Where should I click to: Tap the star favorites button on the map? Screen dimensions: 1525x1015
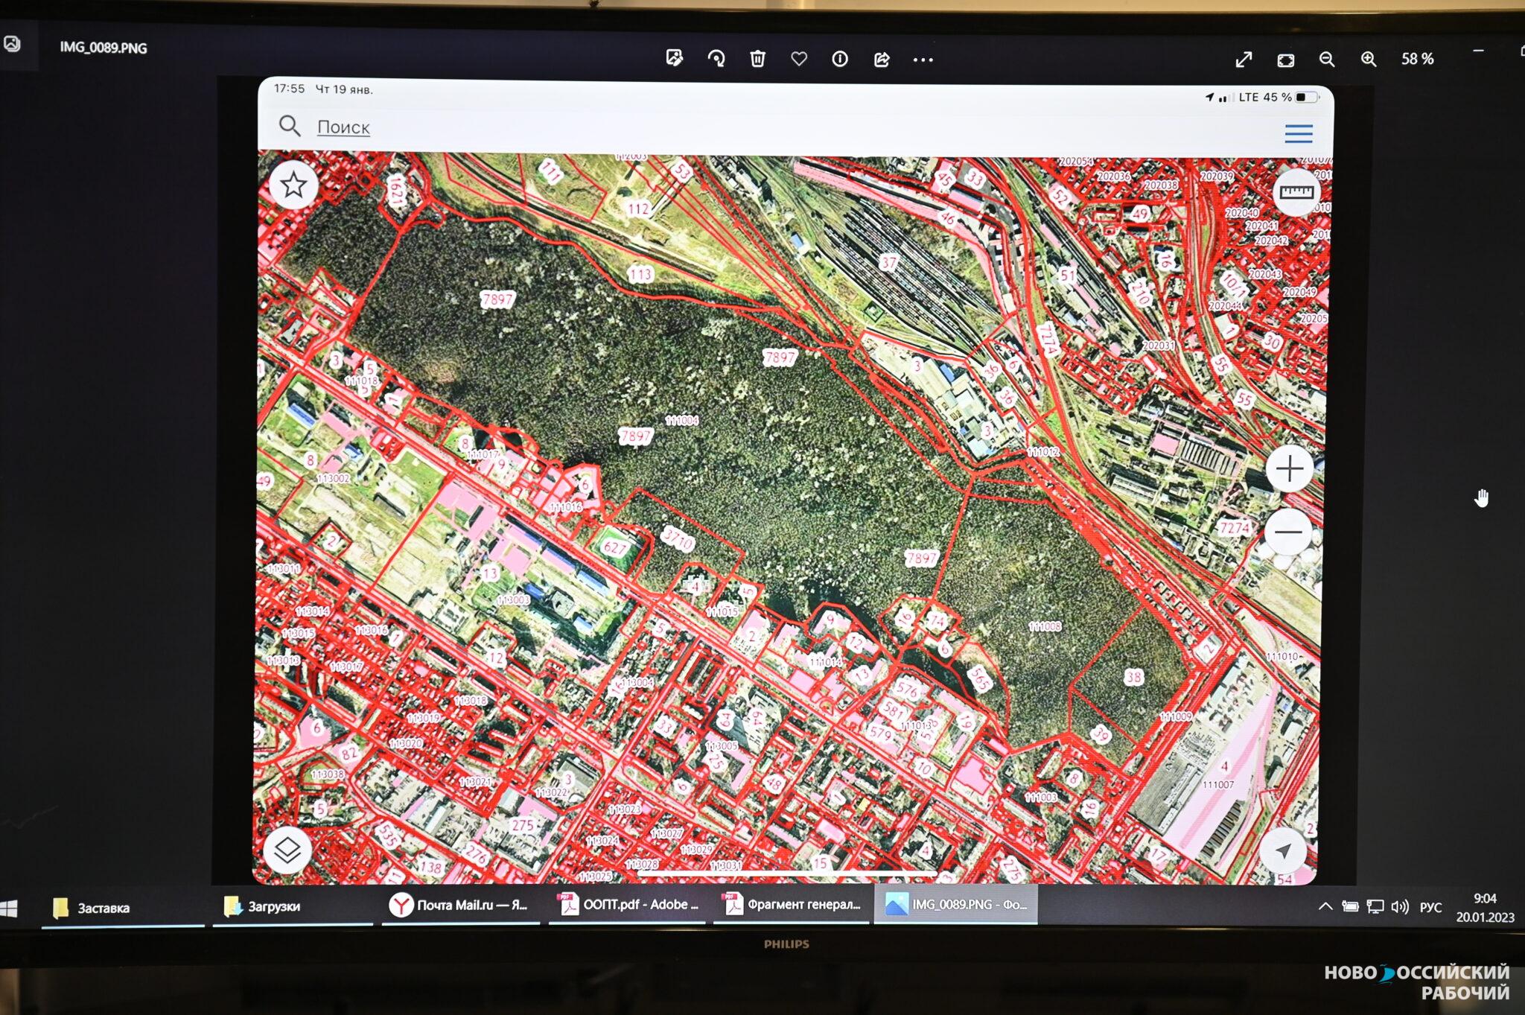pos(293,185)
